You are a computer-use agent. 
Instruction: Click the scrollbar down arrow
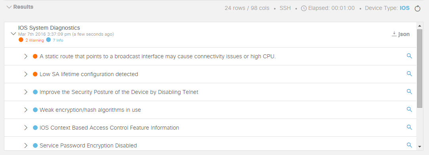pos(420,147)
